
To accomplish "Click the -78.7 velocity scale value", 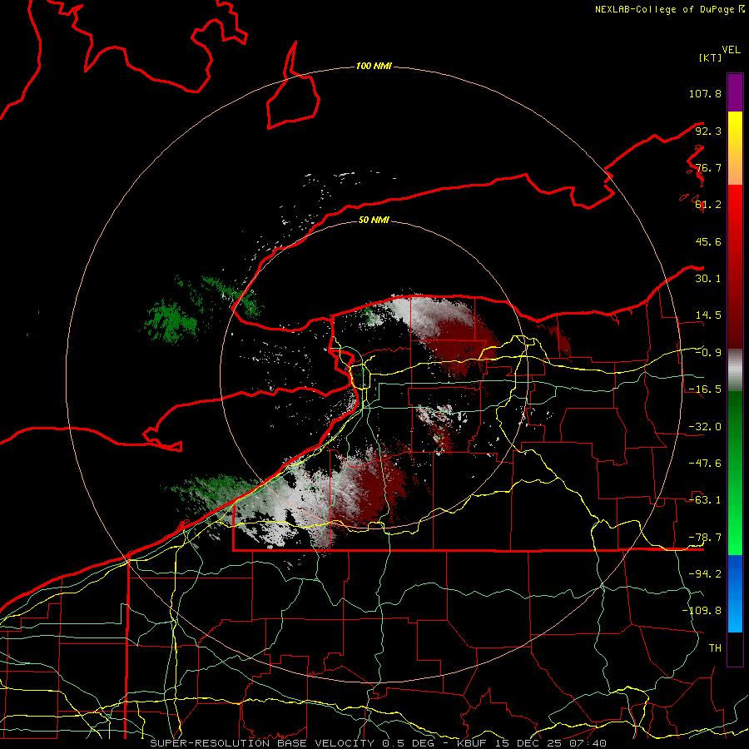I will click(x=705, y=538).
